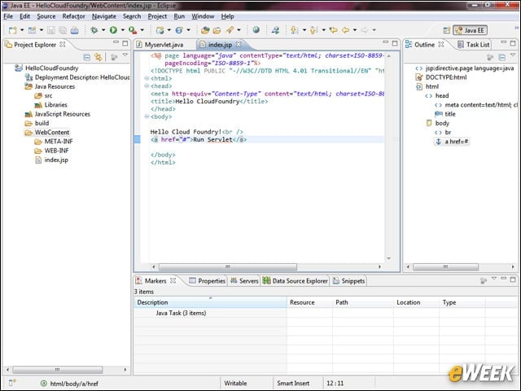Click the Next Annotation icon
Screen dimensions: 521x391
294,30
